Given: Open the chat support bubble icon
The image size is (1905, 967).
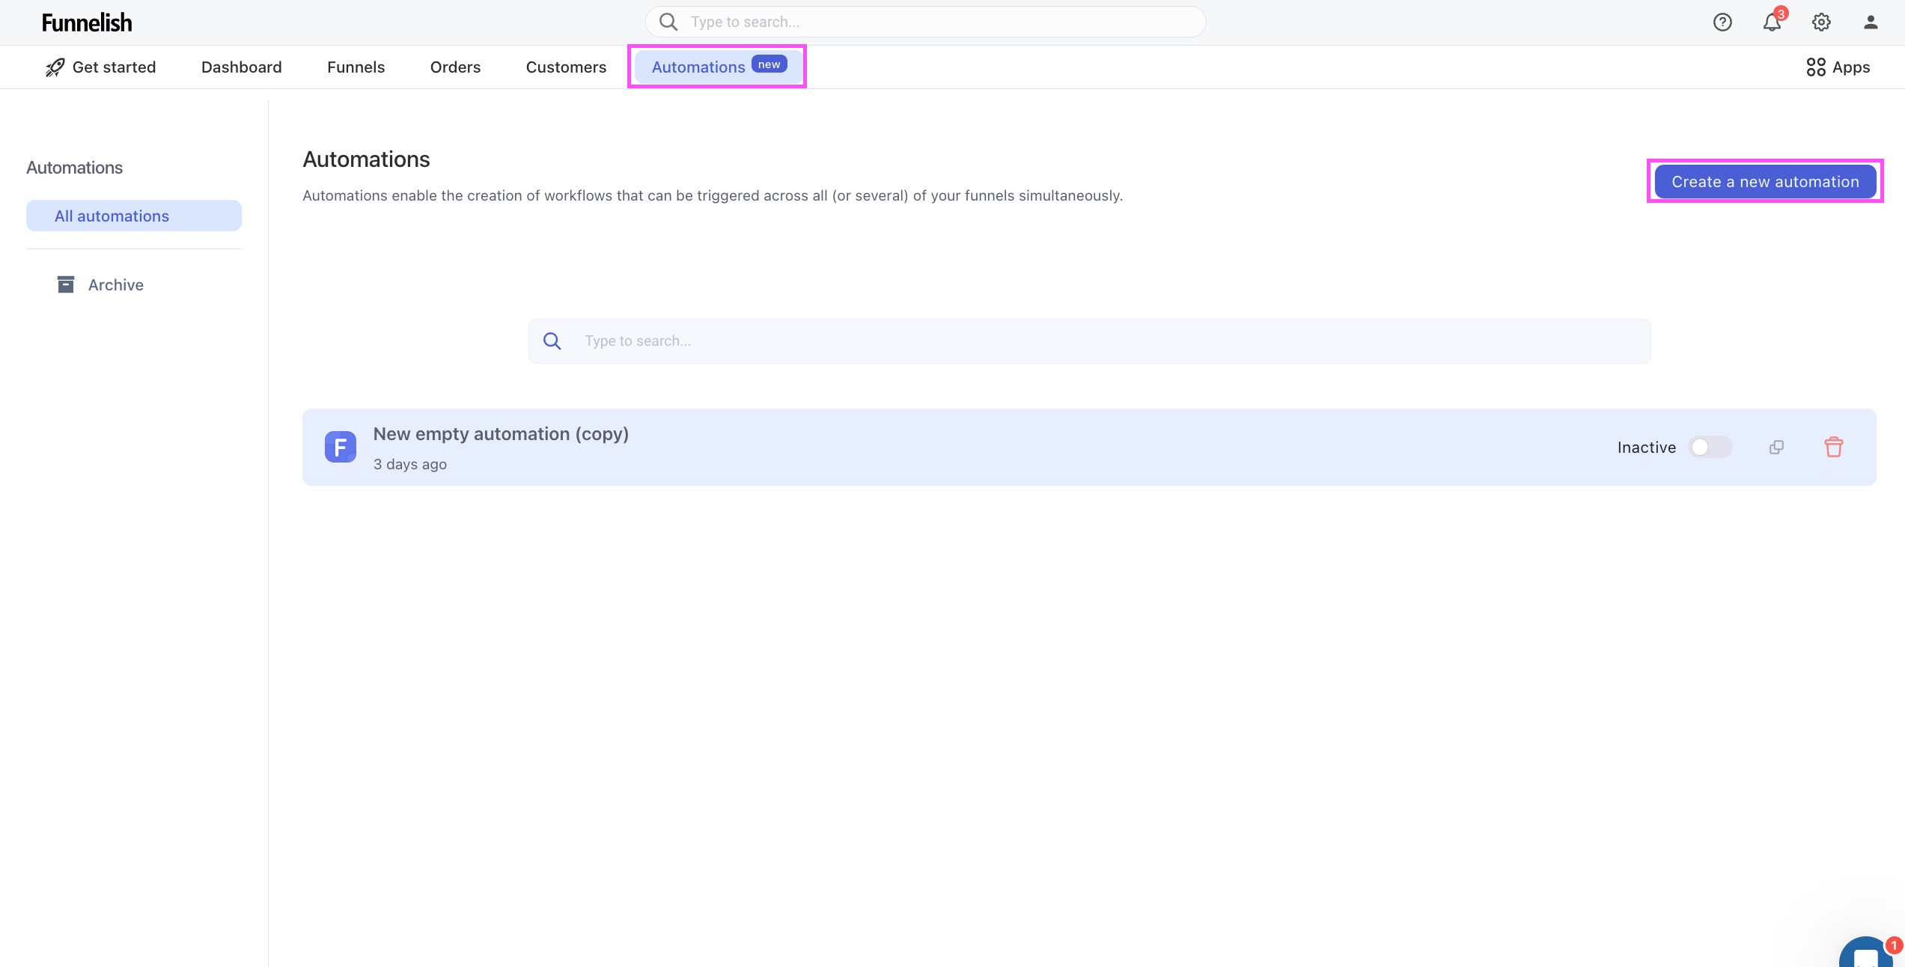Looking at the screenshot, I should (x=1866, y=954).
